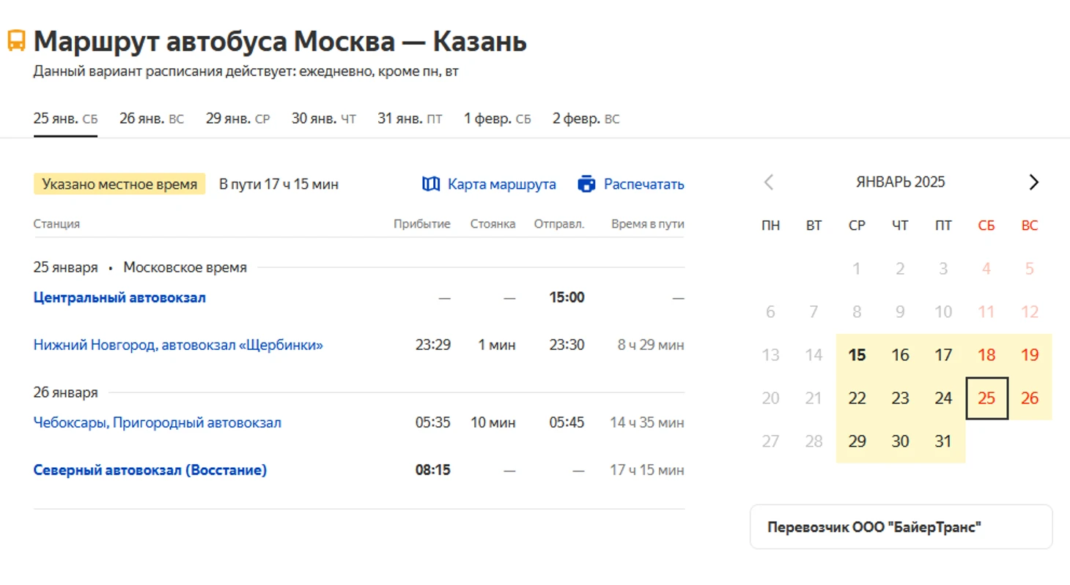Select the 30 янв. ЧТ date tab

click(323, 119)
